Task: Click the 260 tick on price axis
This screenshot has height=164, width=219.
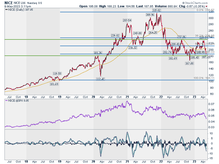Action: [211, 31]
